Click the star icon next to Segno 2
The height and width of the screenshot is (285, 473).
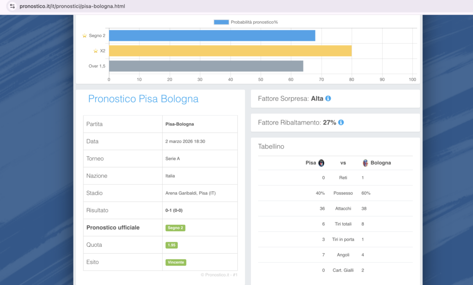pos(85,36)
